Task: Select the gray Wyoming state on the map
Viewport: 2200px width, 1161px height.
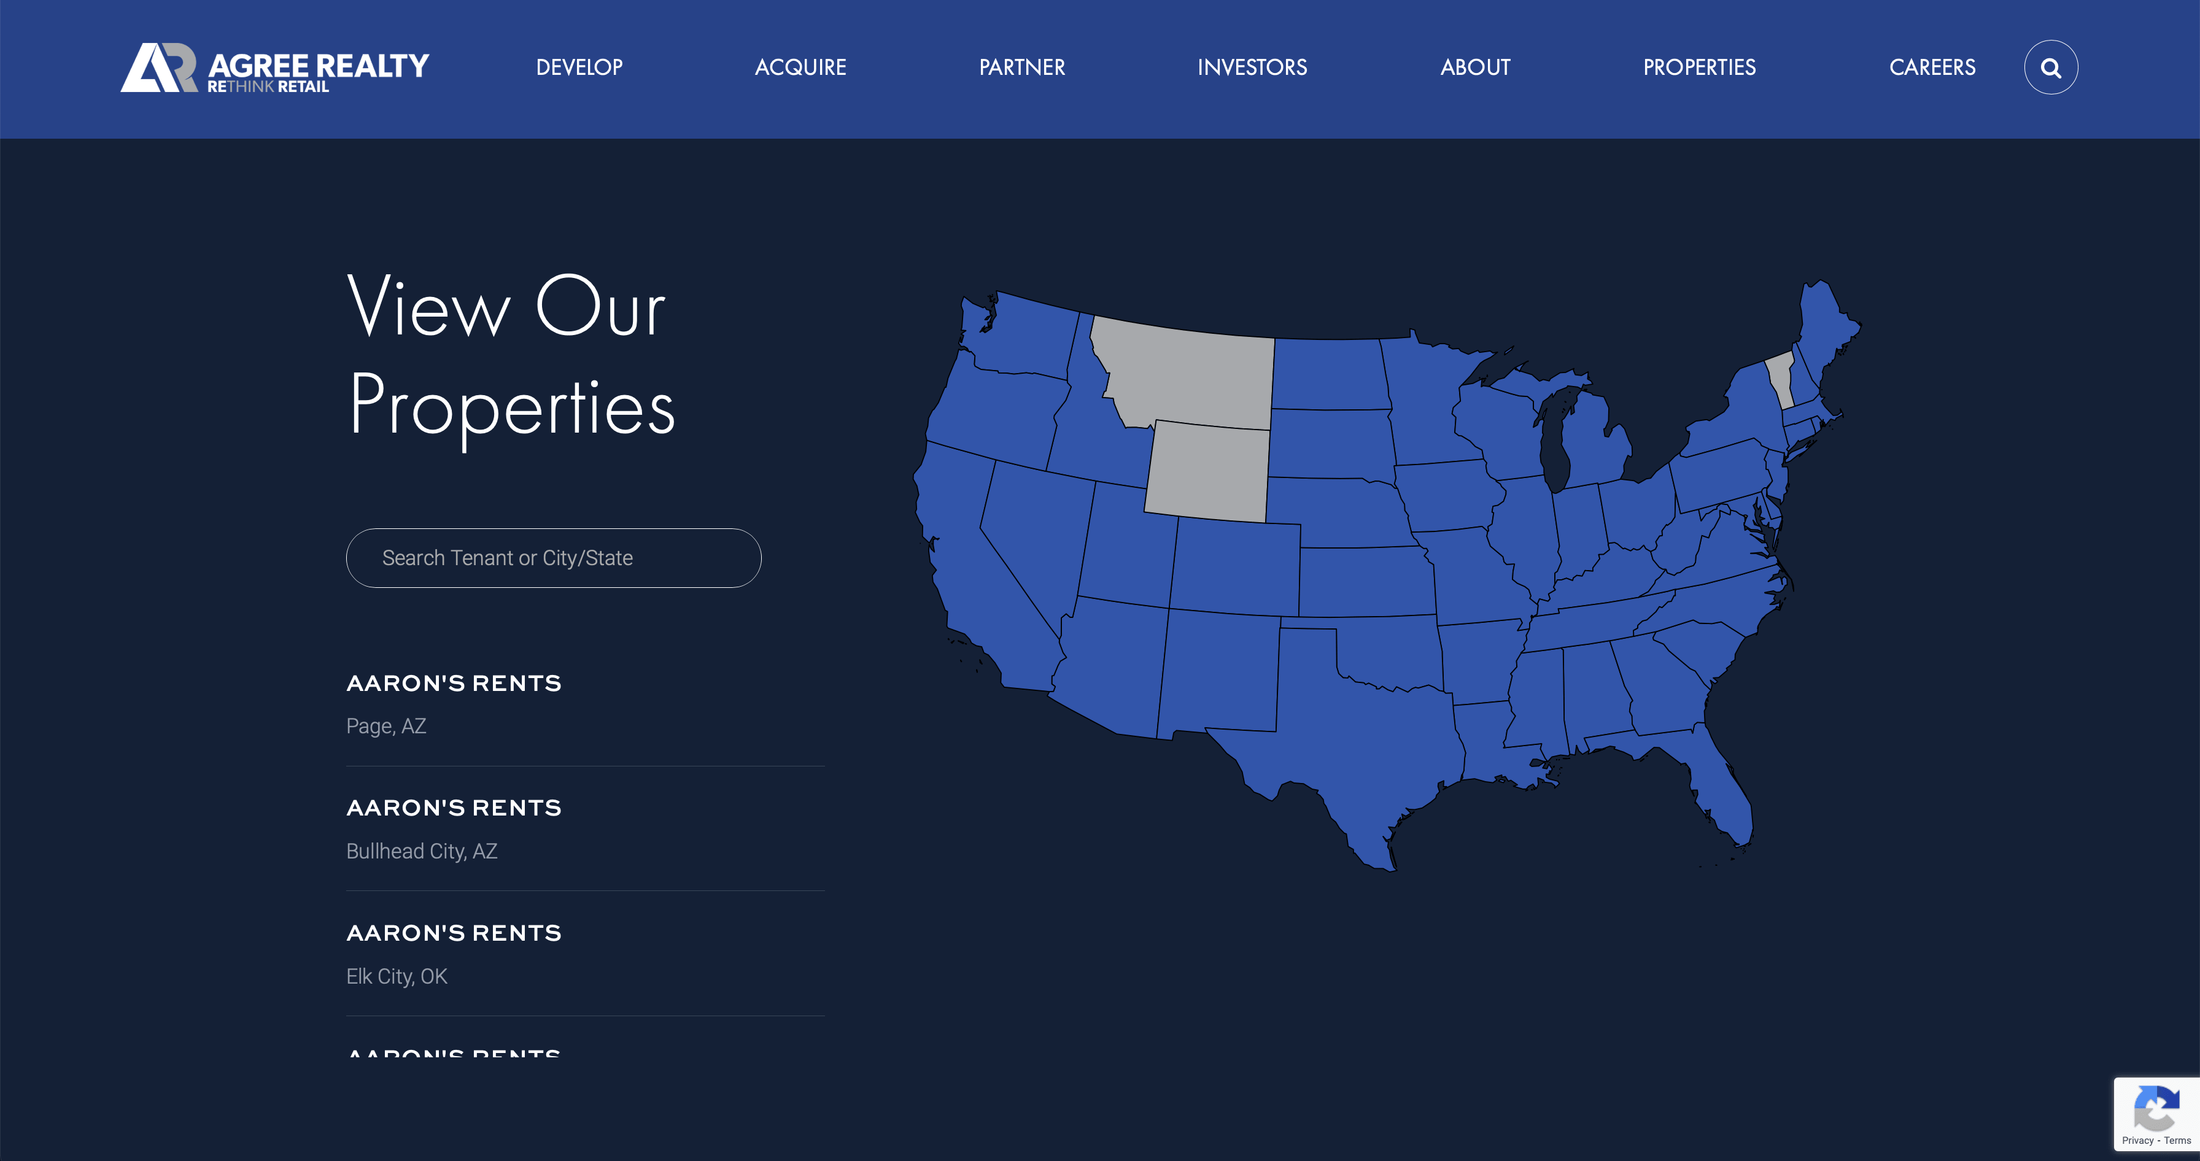Action: [1207, 471]
